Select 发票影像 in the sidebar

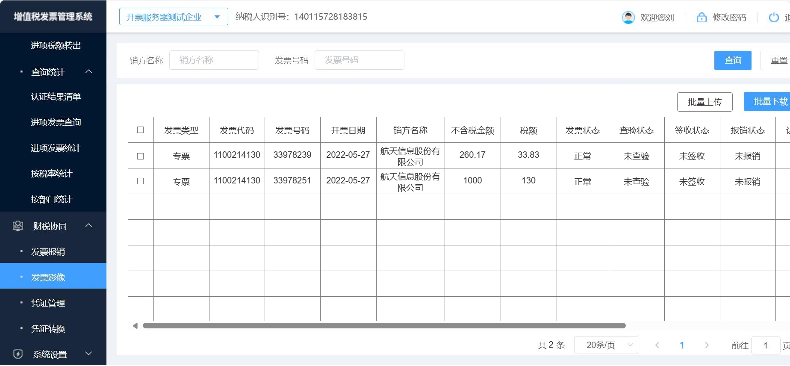53,276
